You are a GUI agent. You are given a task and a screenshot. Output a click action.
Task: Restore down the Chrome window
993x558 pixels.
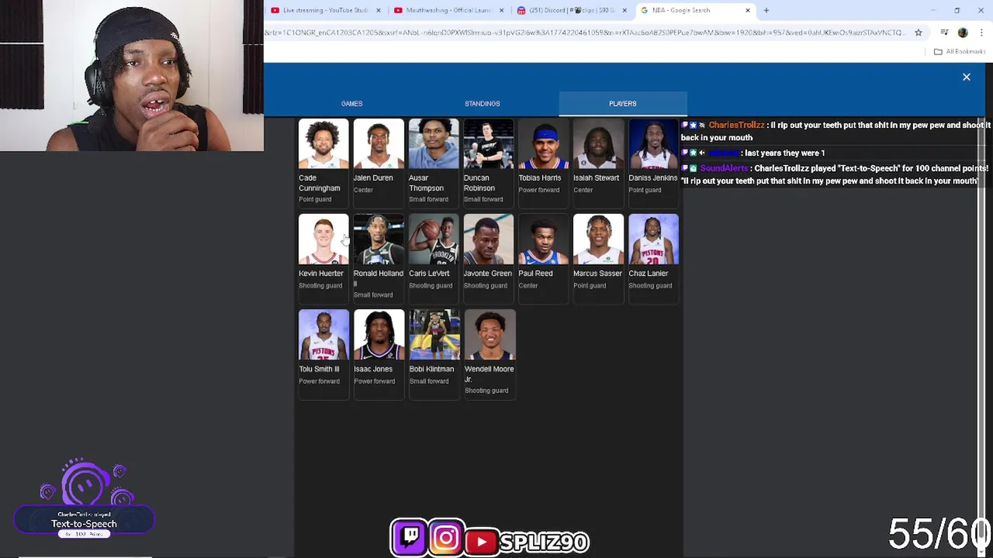[x=957, y=10]
